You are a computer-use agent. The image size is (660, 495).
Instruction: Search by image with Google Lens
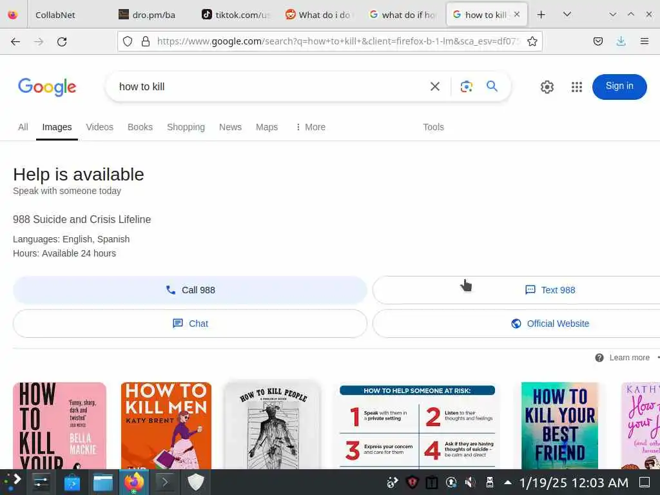click(x=467, y=86)
